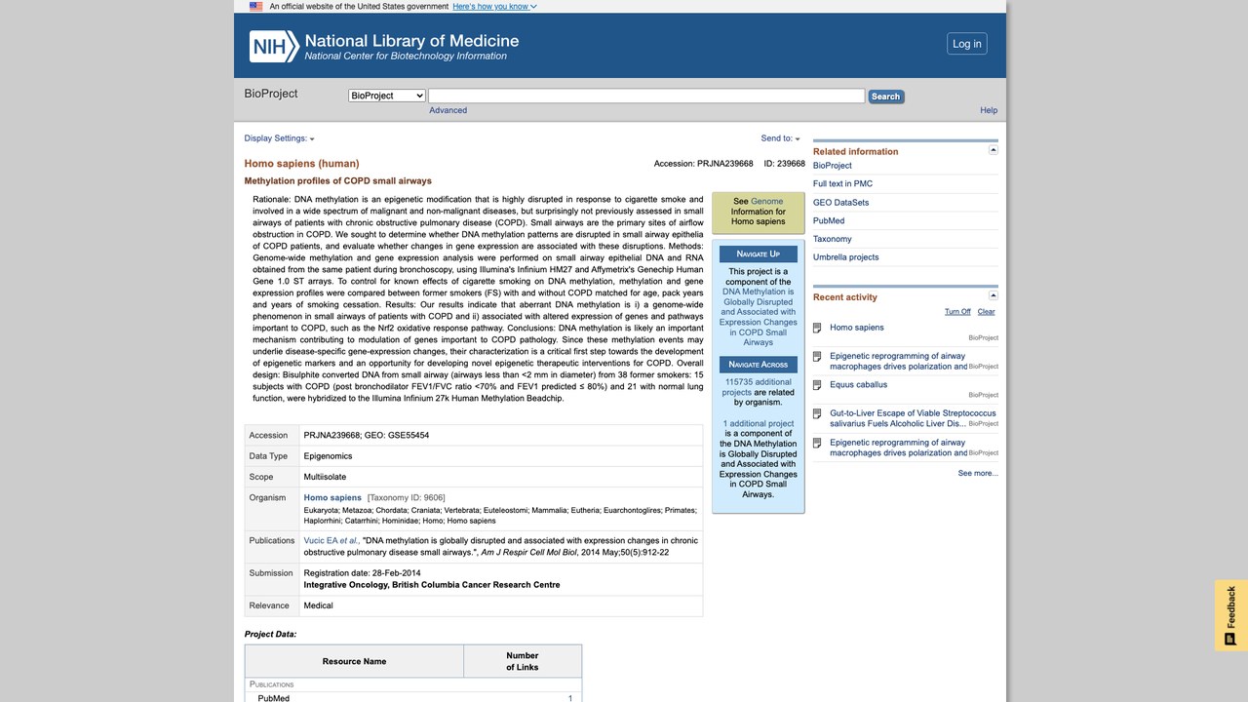
Task: Open the BioProject database dropdown
Action: tap(387, 96)
